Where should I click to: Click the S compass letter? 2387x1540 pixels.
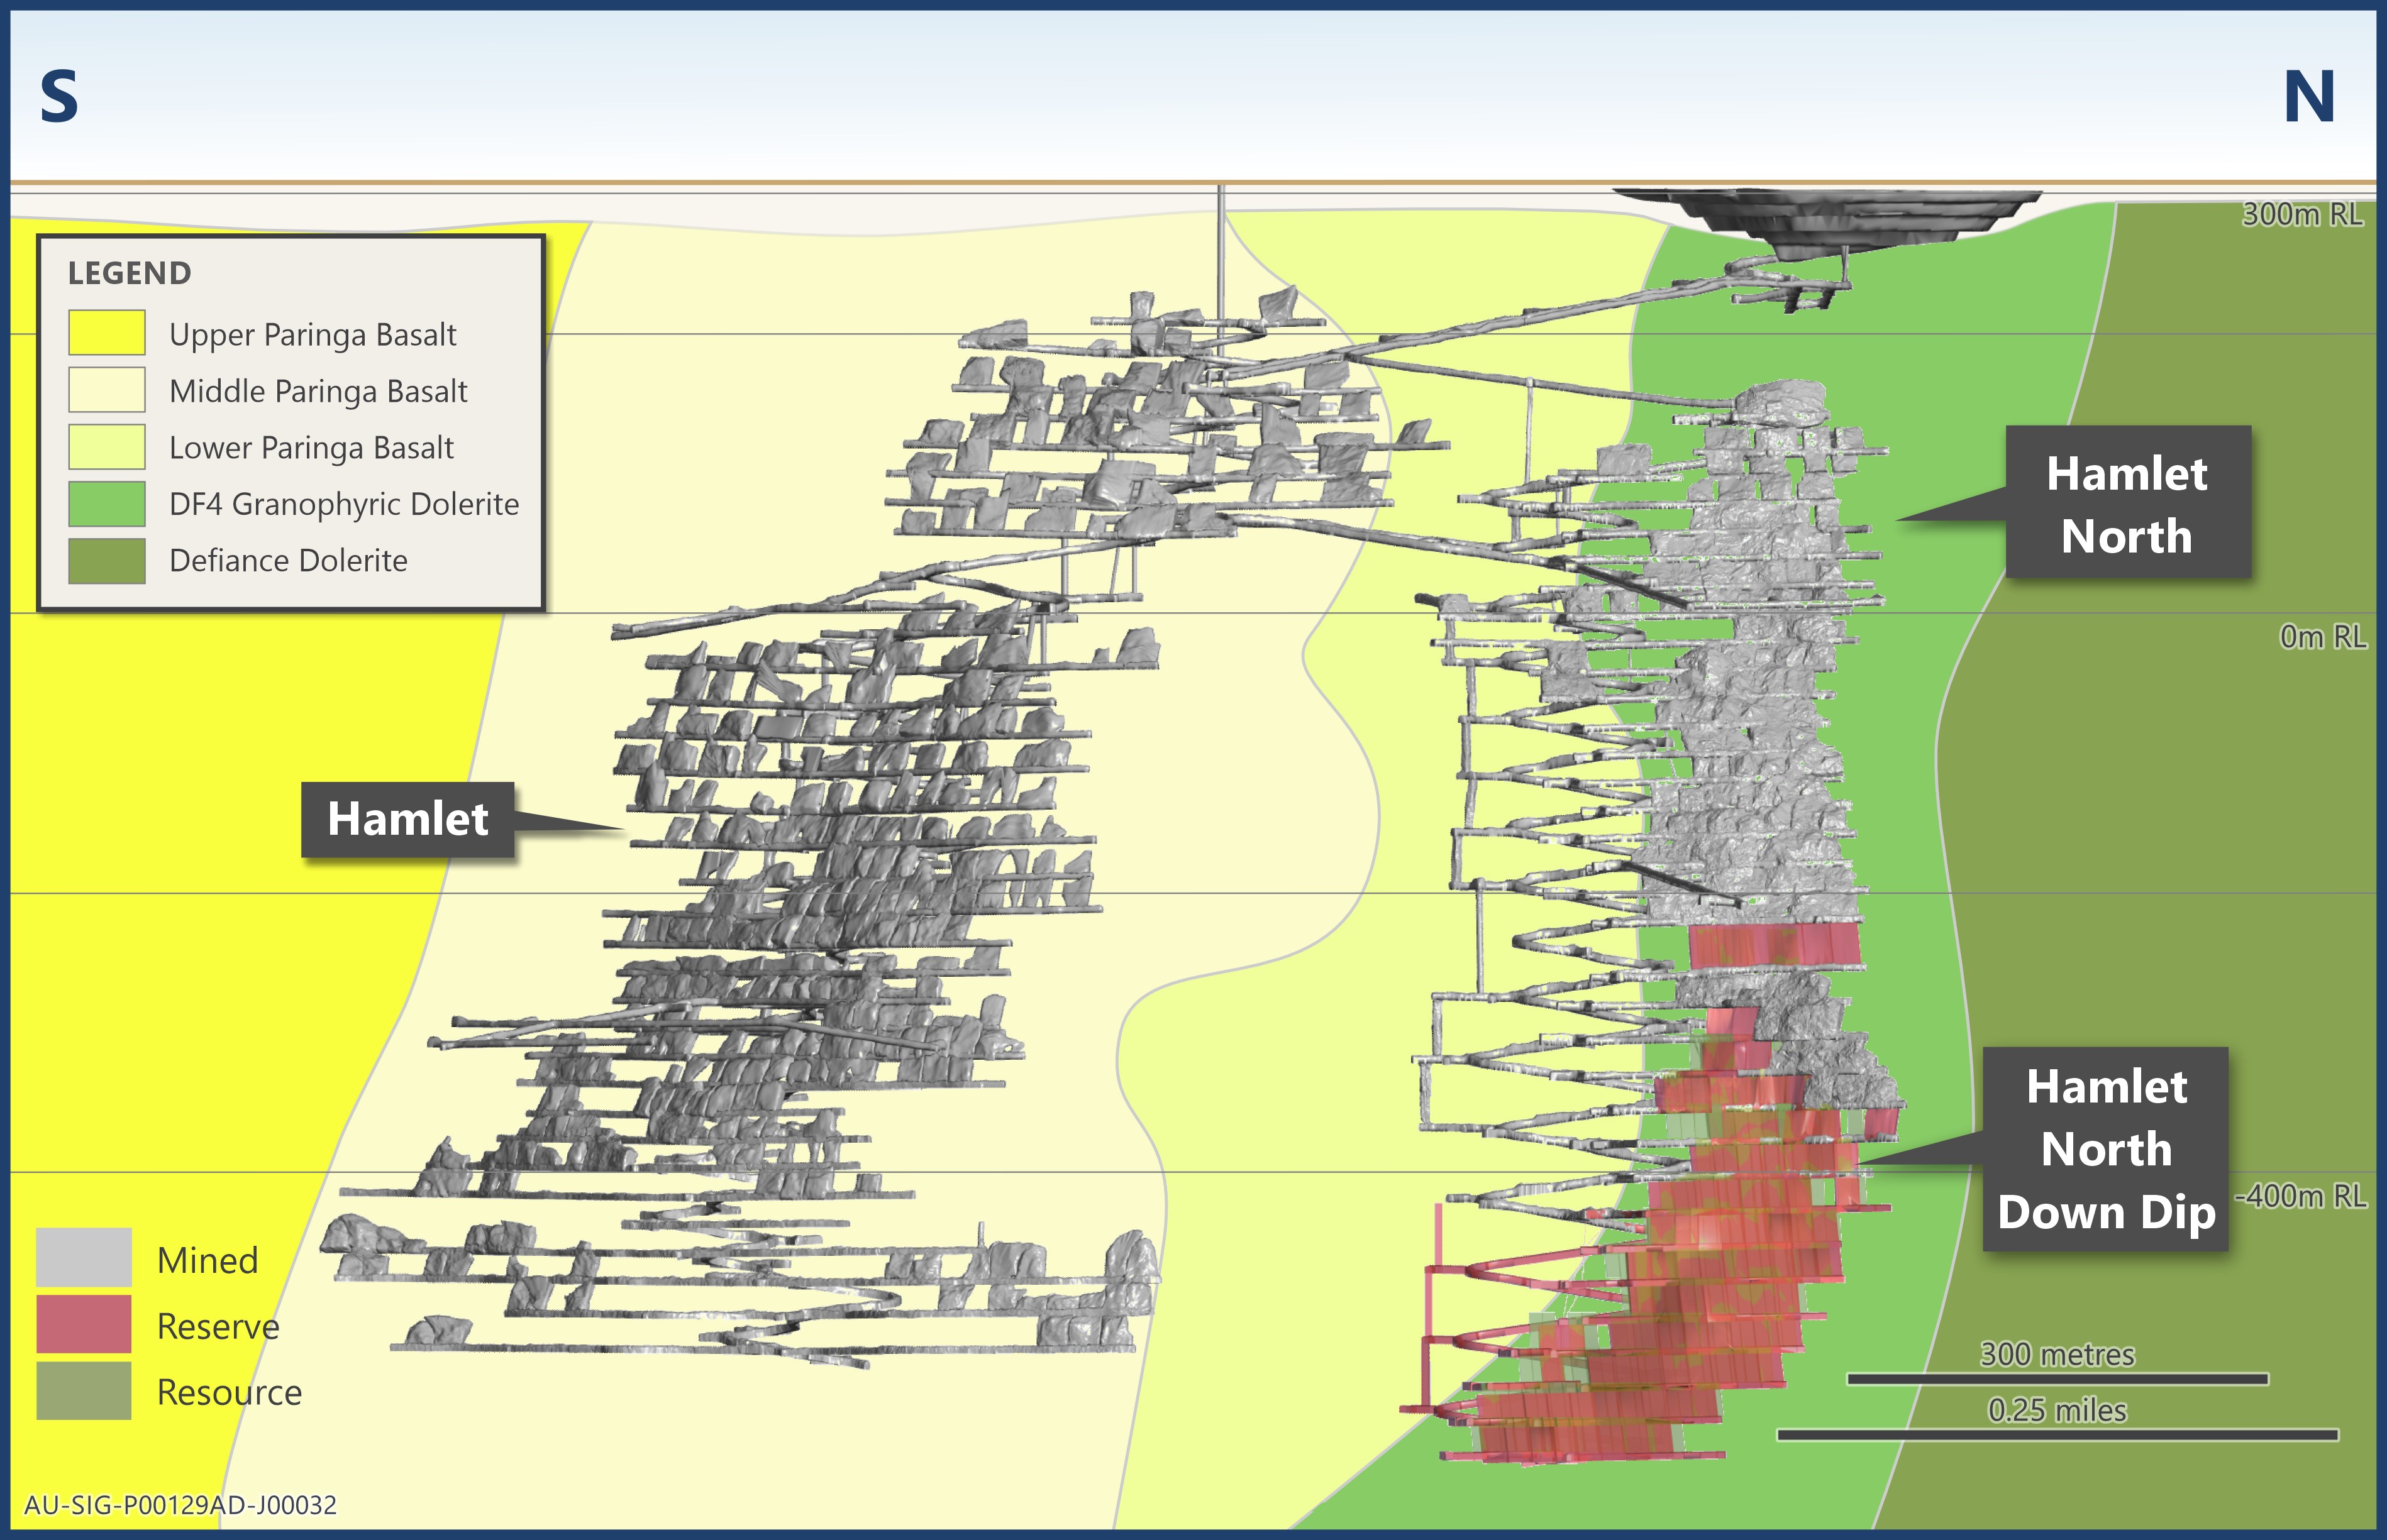pyautogui.click(x=59, y=97)
